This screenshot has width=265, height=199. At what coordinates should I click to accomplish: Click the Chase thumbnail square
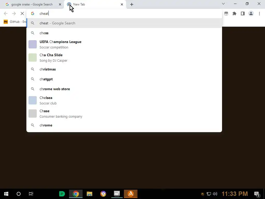[33, 113]
